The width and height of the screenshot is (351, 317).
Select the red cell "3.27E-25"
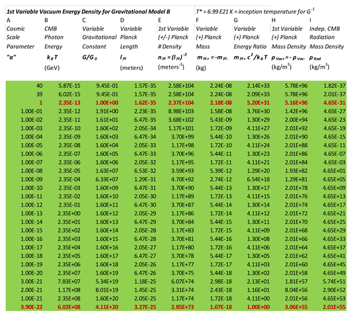pos(145,307)
